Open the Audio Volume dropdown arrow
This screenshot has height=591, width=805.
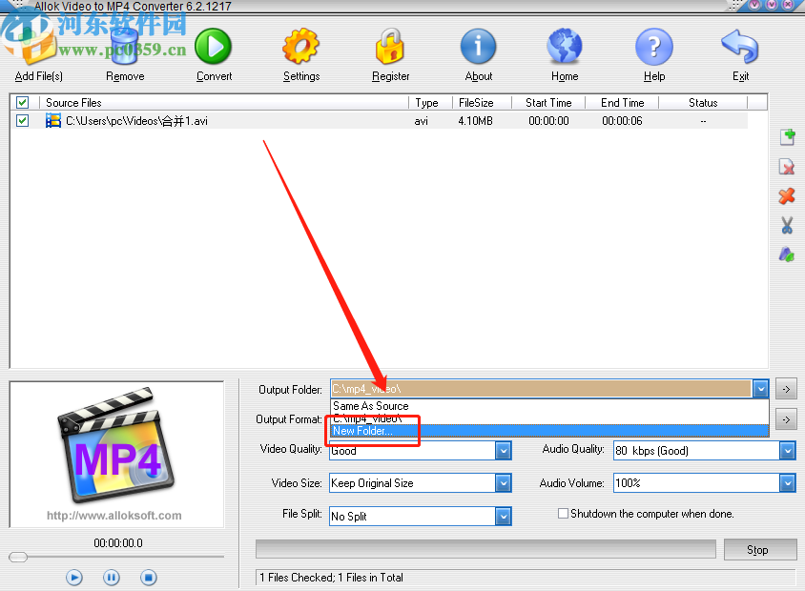[788, 483]
